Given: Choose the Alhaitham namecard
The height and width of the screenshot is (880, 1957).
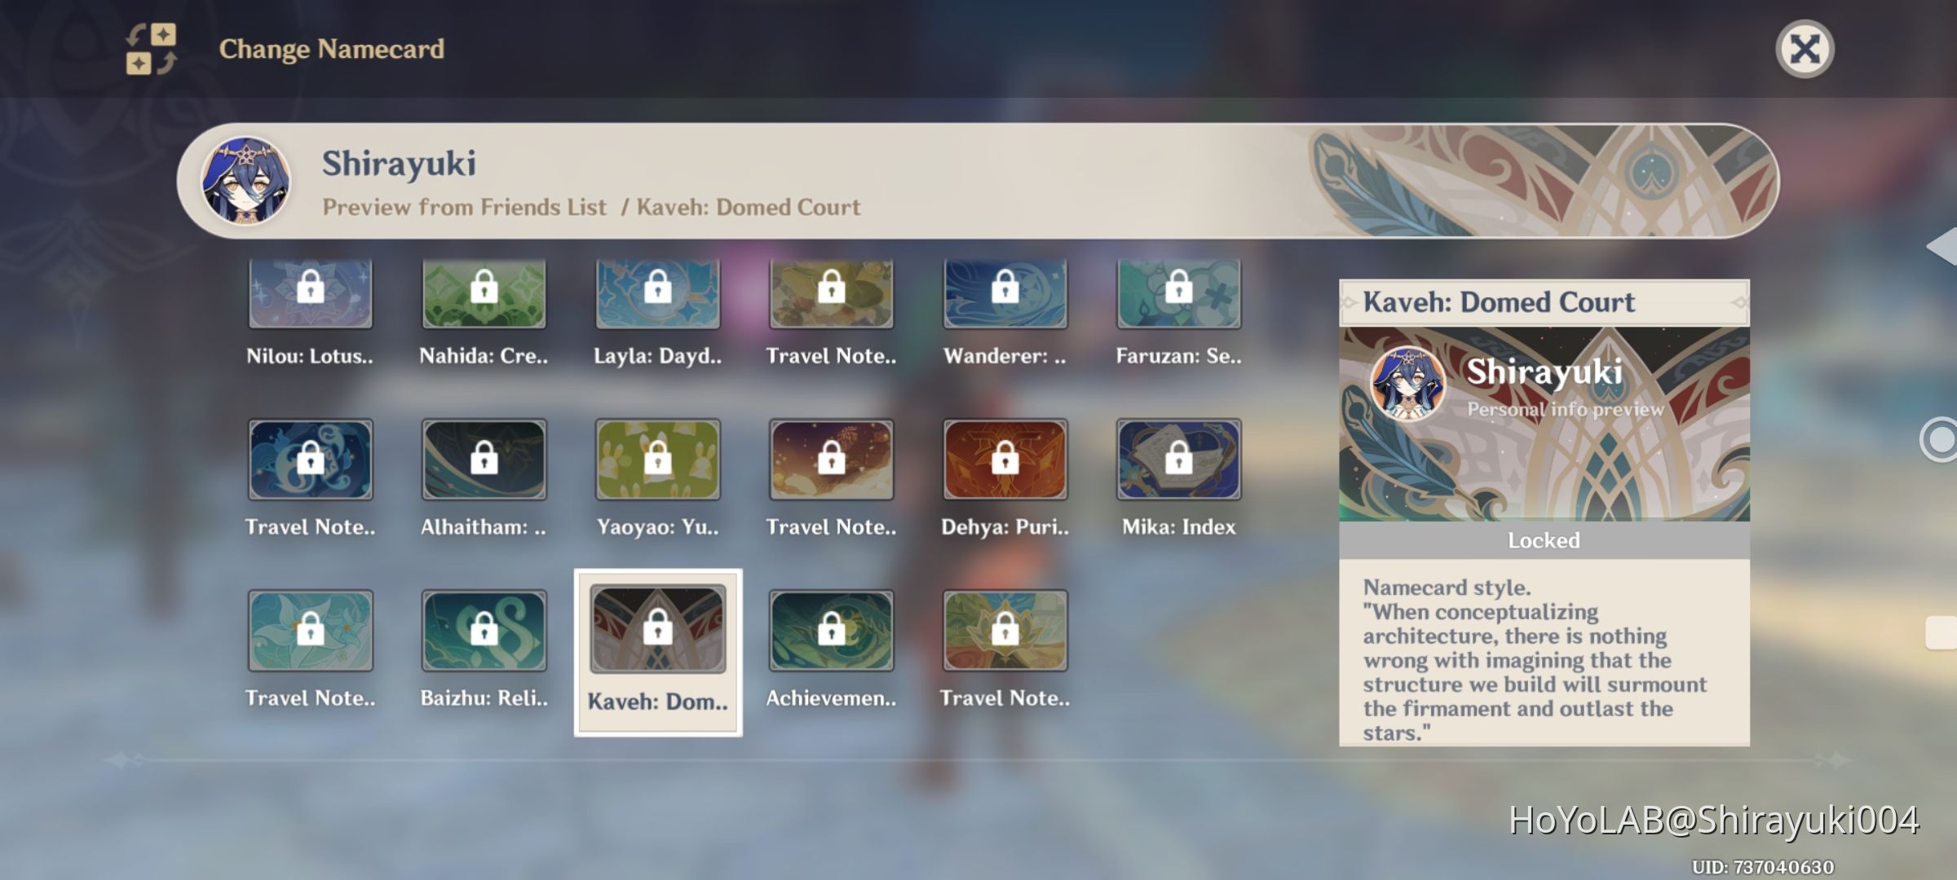Looking at the screenshot, I should [x=484, y=460].
